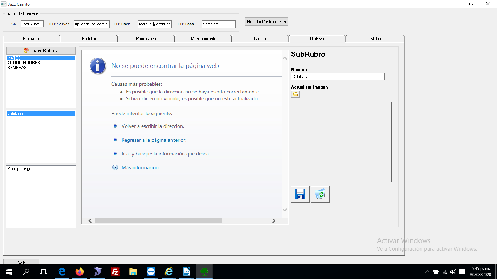Open Internet Explorer from taskbar
This screenshot has width=497, height=279.
[x=169, y=271]
